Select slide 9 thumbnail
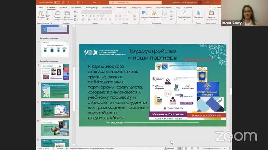Screen dimensions: 268x150 [55, 90]
